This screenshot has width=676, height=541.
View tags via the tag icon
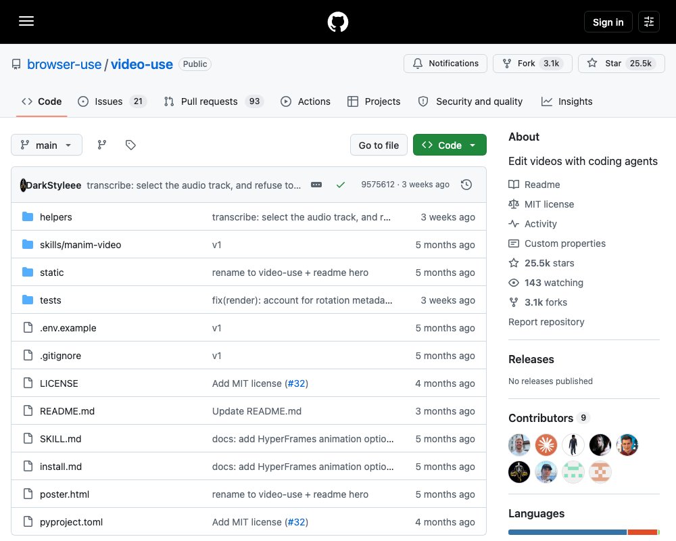130,145
